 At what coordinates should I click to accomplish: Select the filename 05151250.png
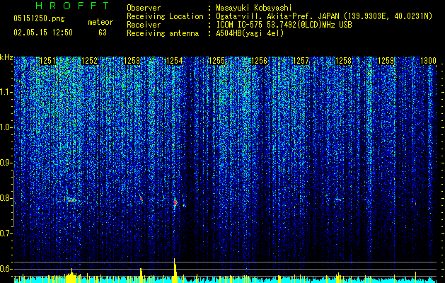pyautogui.click(x=39, y=19)
